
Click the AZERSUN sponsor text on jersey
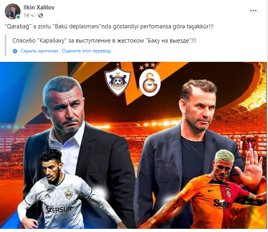58,210
